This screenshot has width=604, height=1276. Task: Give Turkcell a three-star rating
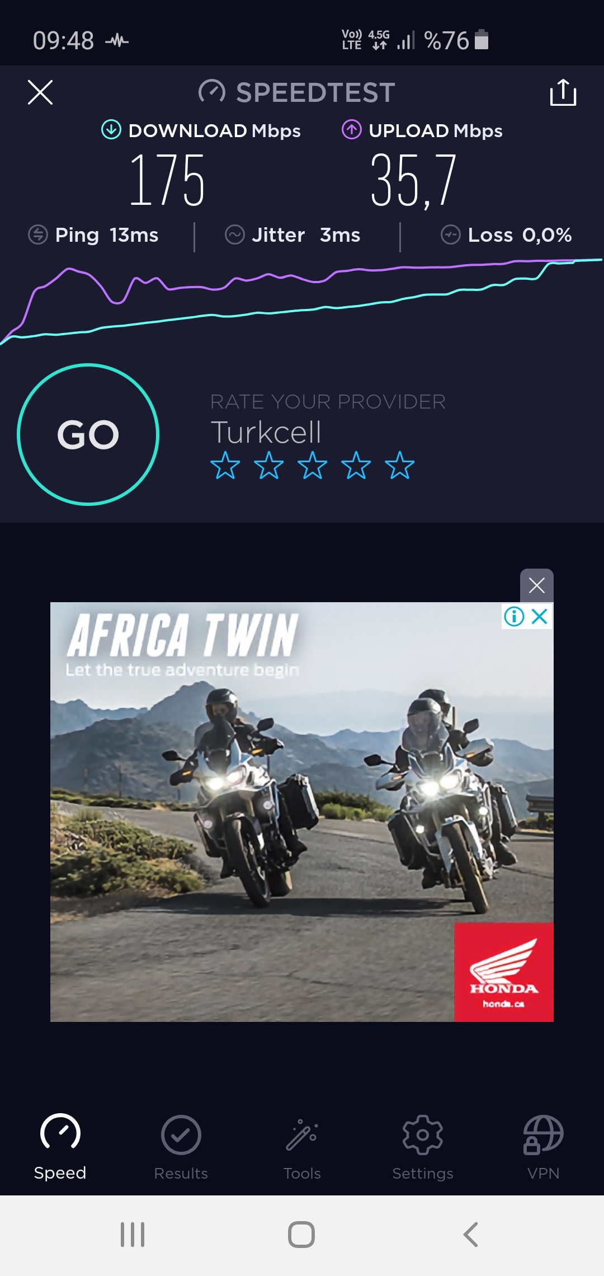point(312,465)
